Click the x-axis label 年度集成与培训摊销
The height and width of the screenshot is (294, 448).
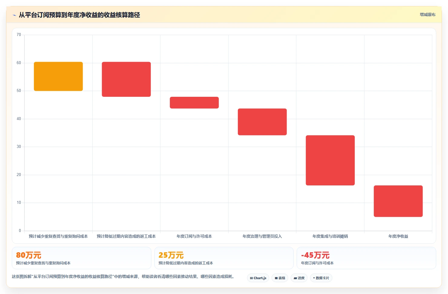coord(330,236)
